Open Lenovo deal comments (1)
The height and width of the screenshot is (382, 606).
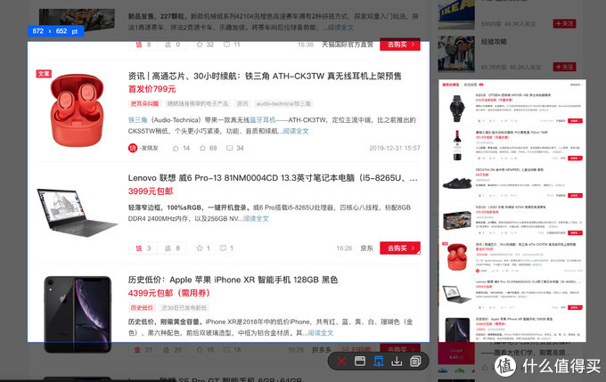click(226, 248)
